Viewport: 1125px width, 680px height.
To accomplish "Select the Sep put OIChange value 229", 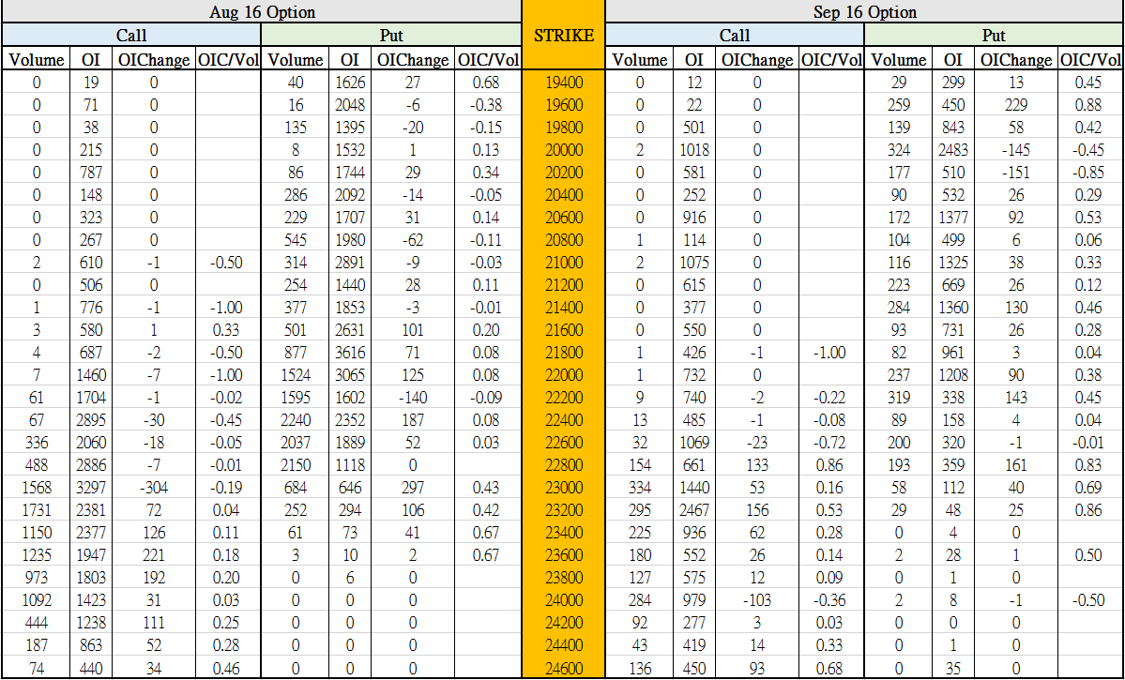I will [1016, 105].
